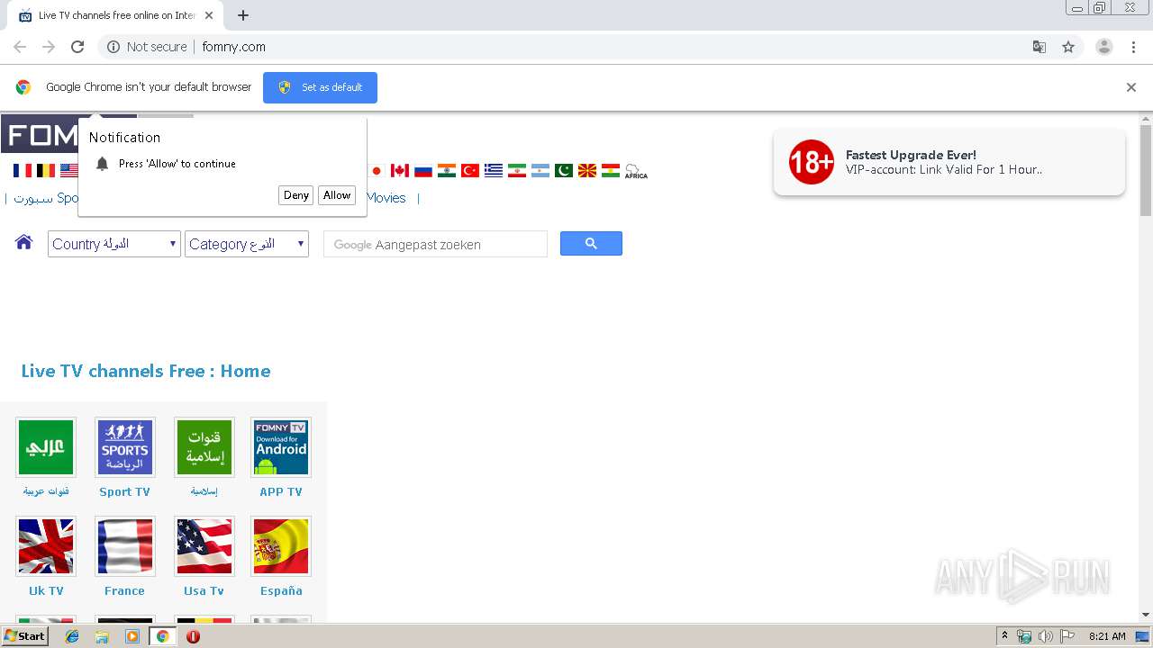
Task: Select the Turkey flag icon
Action: point(470,170)
